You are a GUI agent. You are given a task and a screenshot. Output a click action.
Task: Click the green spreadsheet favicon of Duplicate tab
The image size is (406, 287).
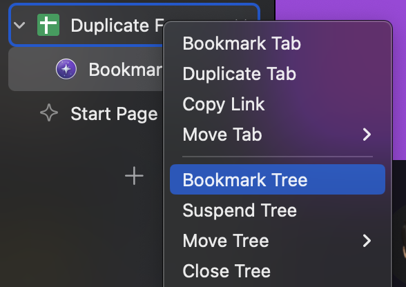(x=48, y=25)
